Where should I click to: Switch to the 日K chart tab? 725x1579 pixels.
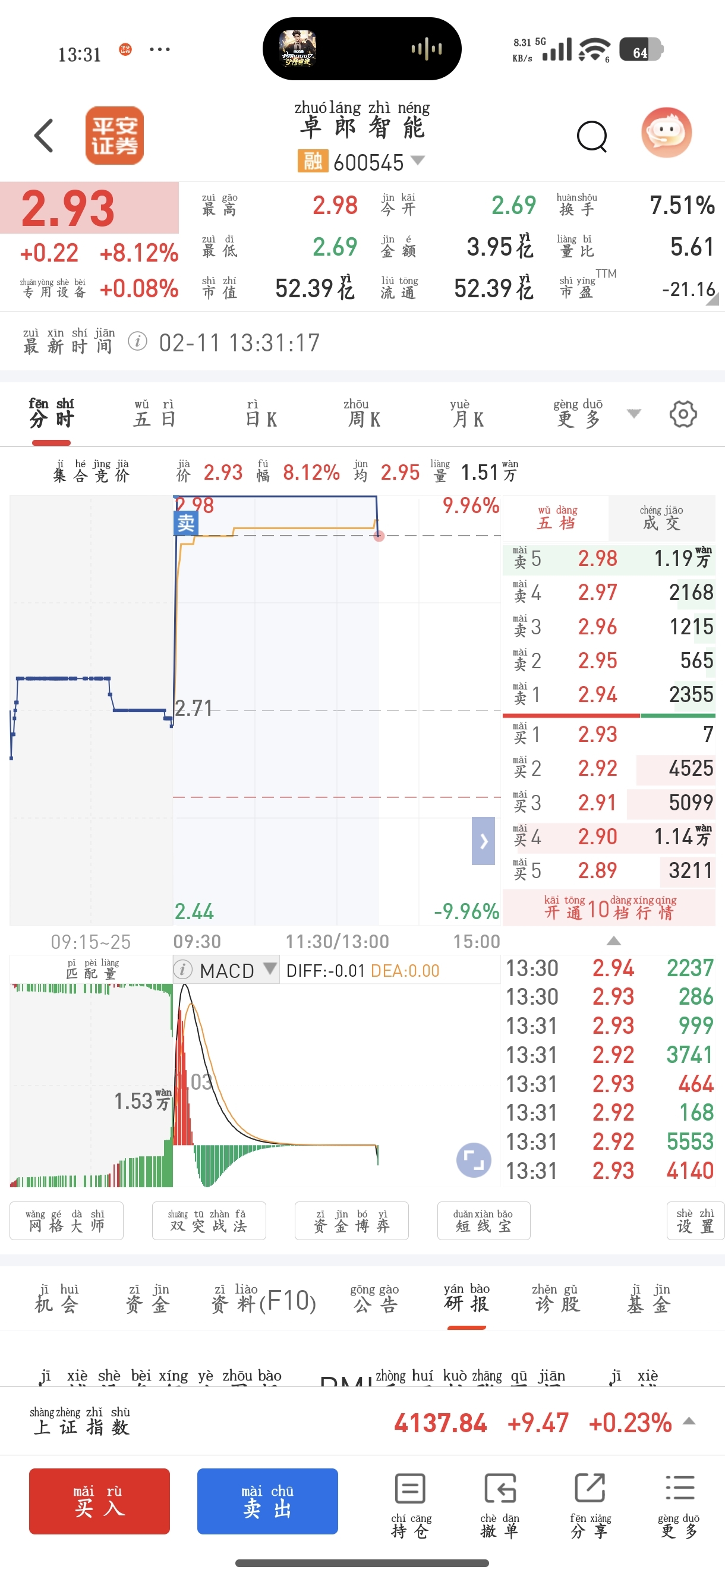(261, 414)
